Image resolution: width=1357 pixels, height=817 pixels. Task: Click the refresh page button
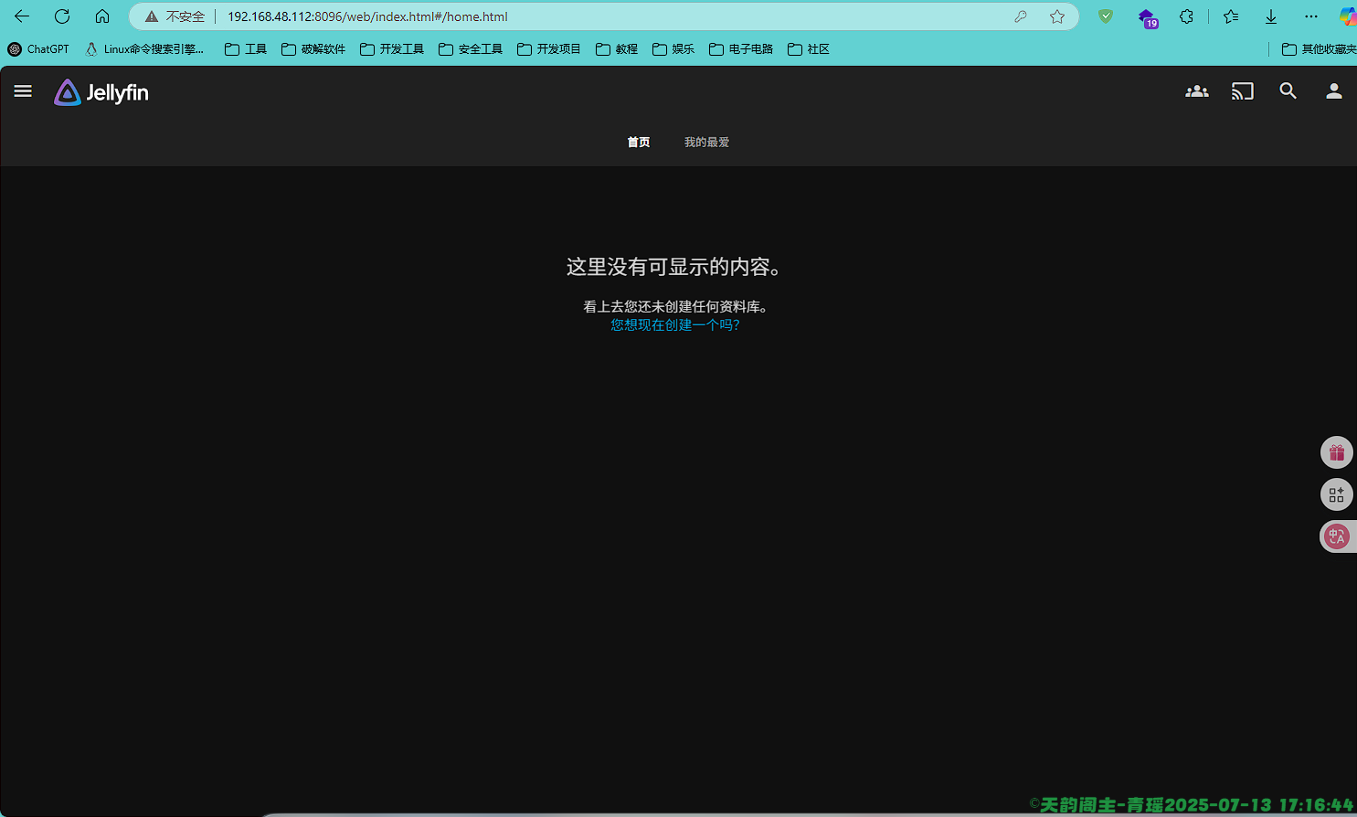click(61, 16)
